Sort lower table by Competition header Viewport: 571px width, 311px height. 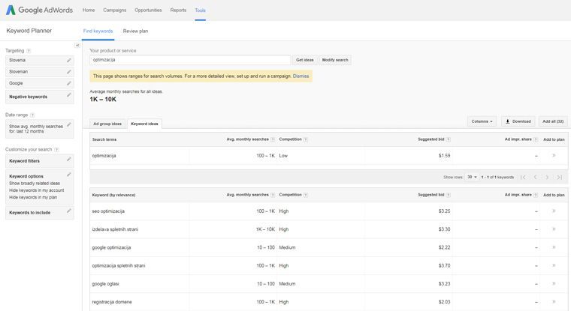click(290, 195)
